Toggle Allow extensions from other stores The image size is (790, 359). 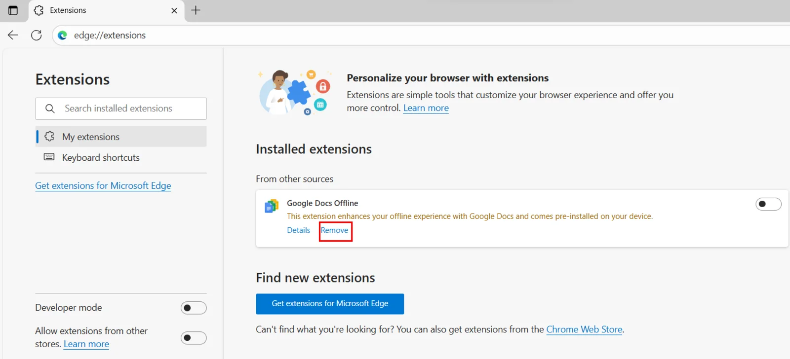point(194,338)
